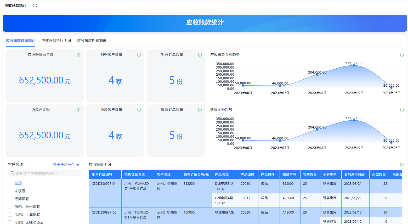Image resolution: width=408 pixels, height=224 pixels.
Task: Open the 应收帐款期初期末 tab
Action: pyautogui.click(x=91, y=41)
